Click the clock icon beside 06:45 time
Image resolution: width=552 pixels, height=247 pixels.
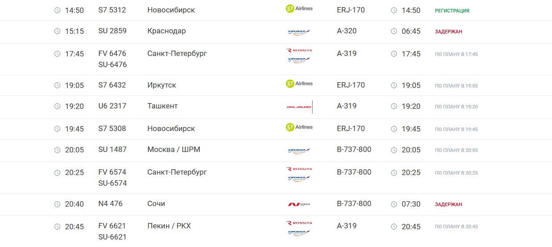394,32
